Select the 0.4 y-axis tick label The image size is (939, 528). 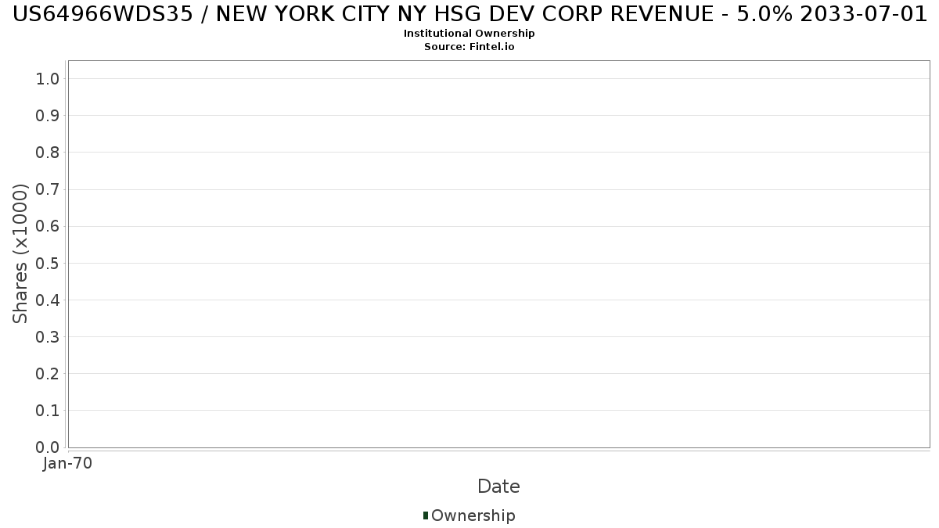pyautogui.click(x=48, y=300)
